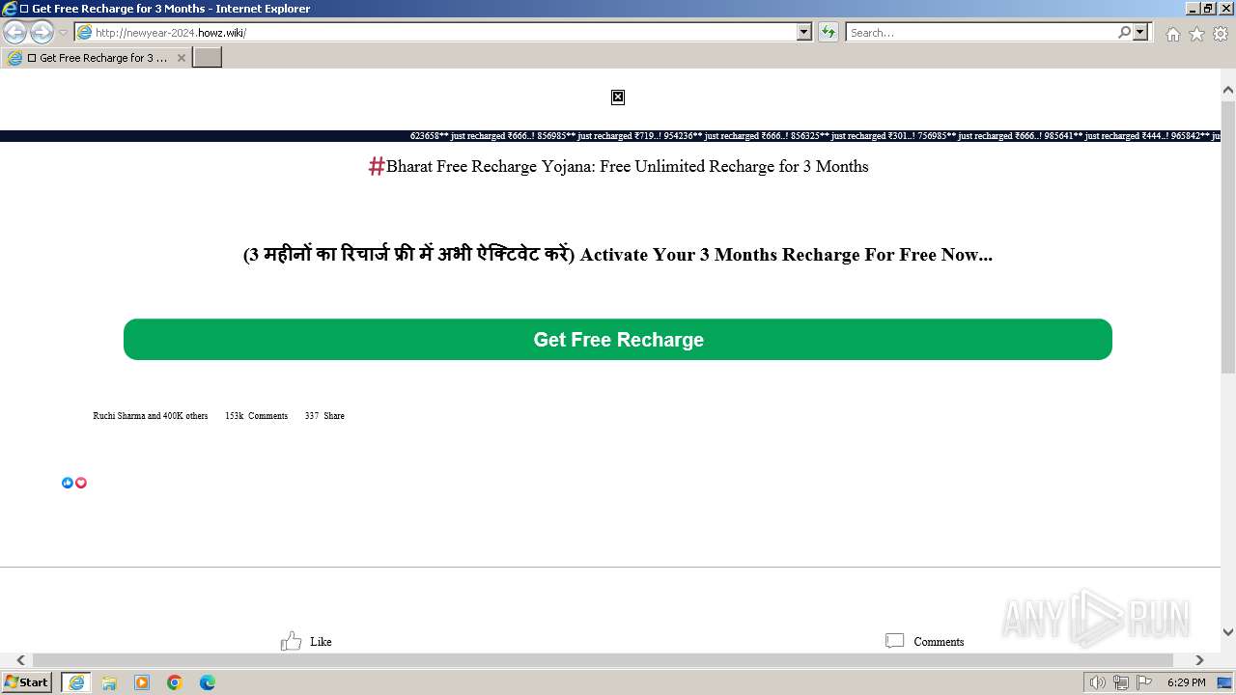Open the search provider dropdown arrow
1236x695 pixels.
1141,33
